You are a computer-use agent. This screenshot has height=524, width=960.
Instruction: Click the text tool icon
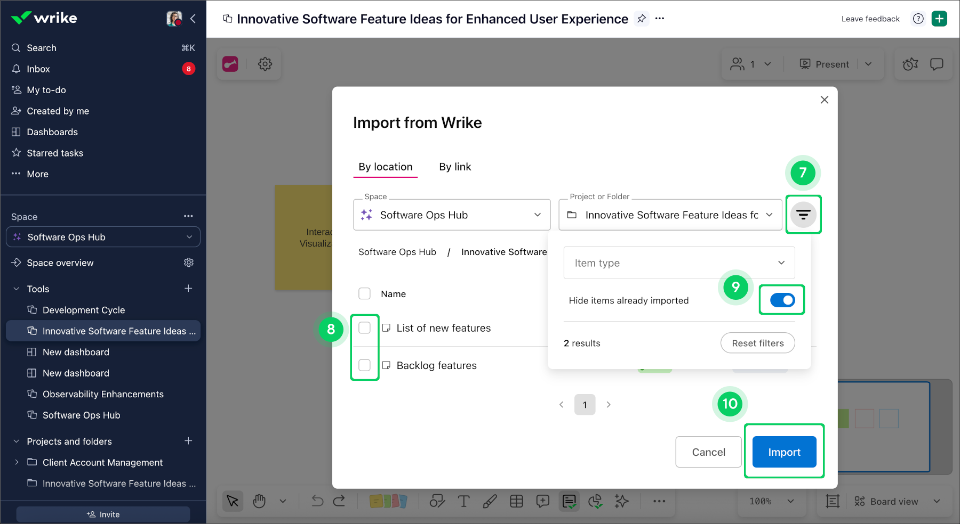click(463, 501)
